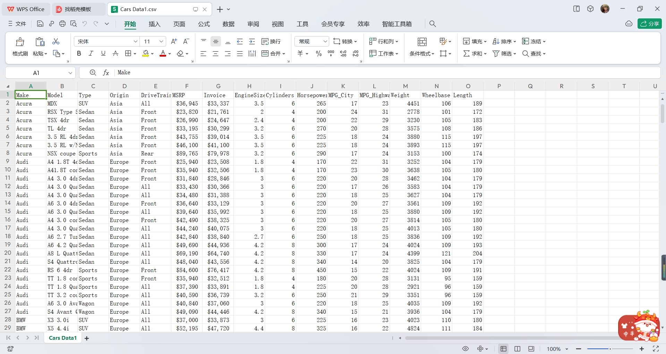The height and width of the screenshot is (354, 666).
Task: Apply the red font color swatch
Action: (163, 53)
